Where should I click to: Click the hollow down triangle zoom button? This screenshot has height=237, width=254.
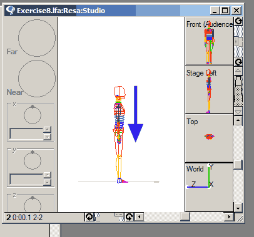pos(238,112)
